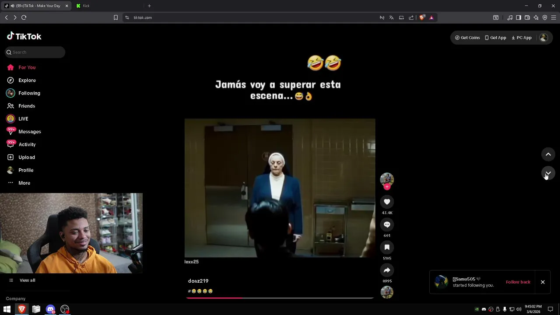Open Brave from the taskbar
The image size is (560, 315).
pyautogui.click(x=21, y=309)
